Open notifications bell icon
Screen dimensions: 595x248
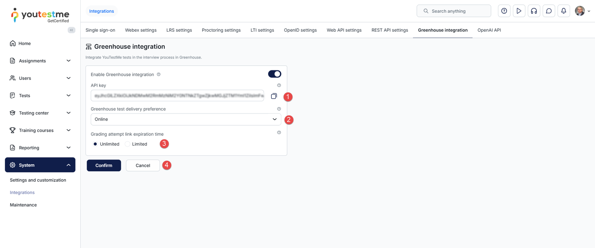(563, 11)
